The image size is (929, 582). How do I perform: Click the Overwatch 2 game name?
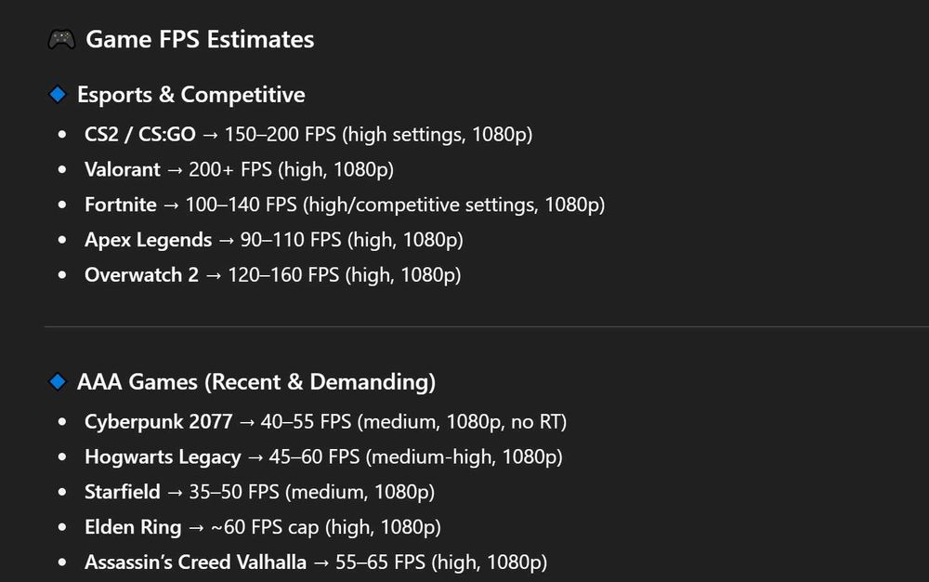[x=141, y=274]
